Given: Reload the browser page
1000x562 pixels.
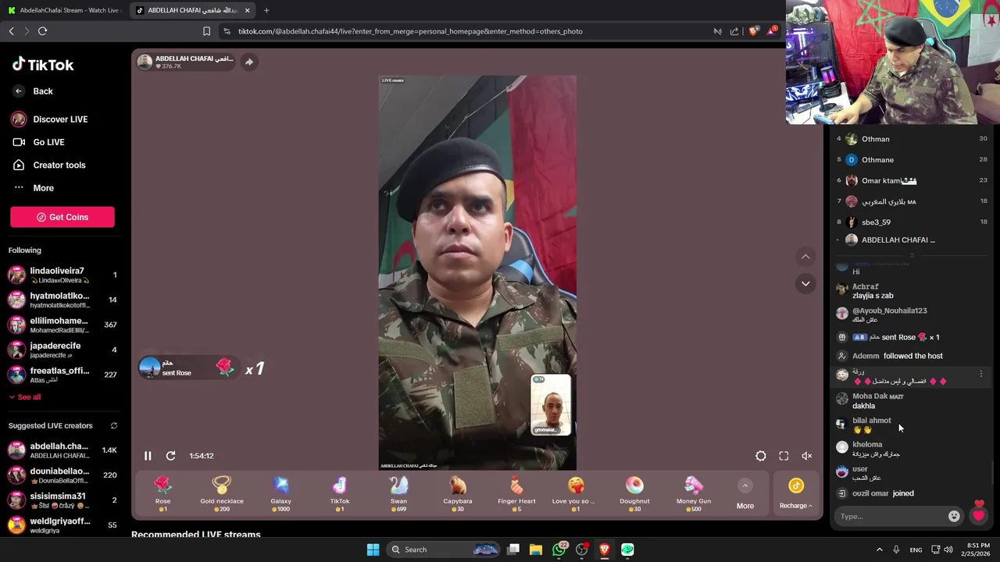Looking at the screenshot, I should 42,31.
